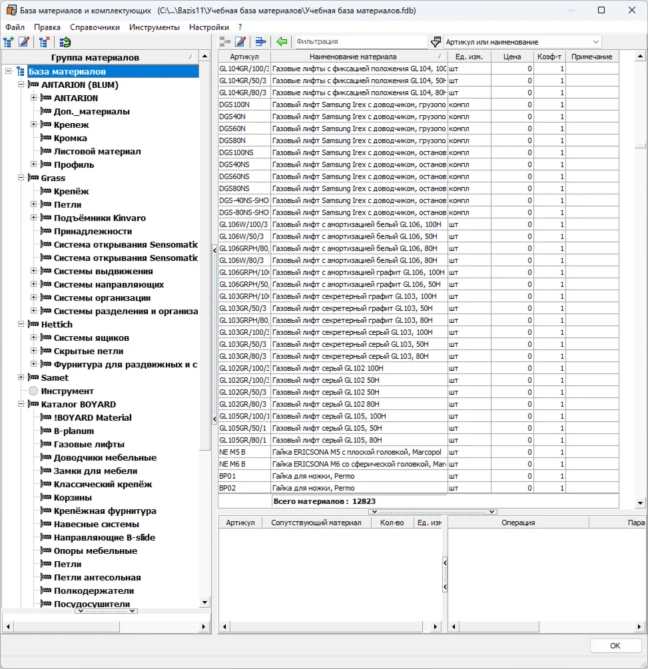648x669 pixels.
Task: Click the green refresh tree icon
Action: tap(65, 42)
